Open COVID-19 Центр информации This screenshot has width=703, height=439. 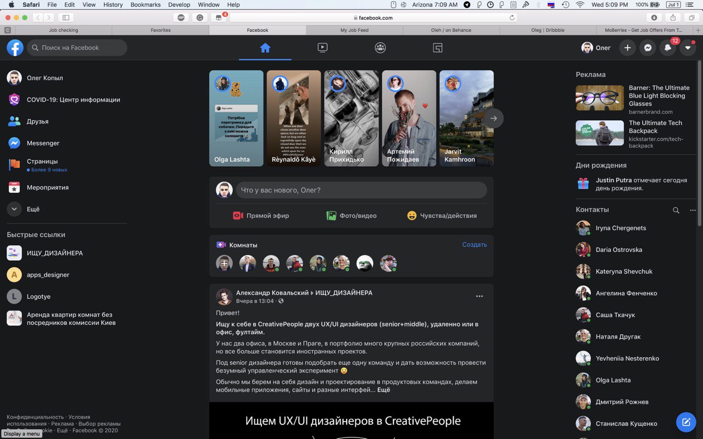click(x=66, y=100)
